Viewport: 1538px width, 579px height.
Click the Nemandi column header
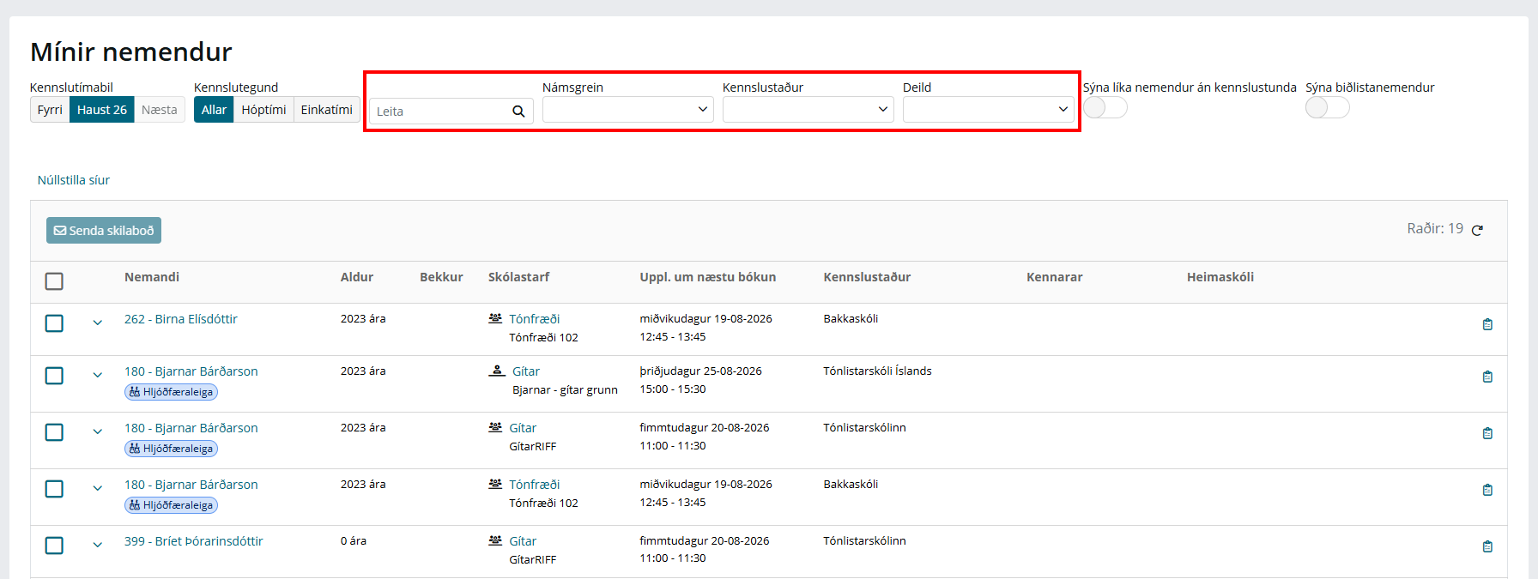[x=152, y=277]
